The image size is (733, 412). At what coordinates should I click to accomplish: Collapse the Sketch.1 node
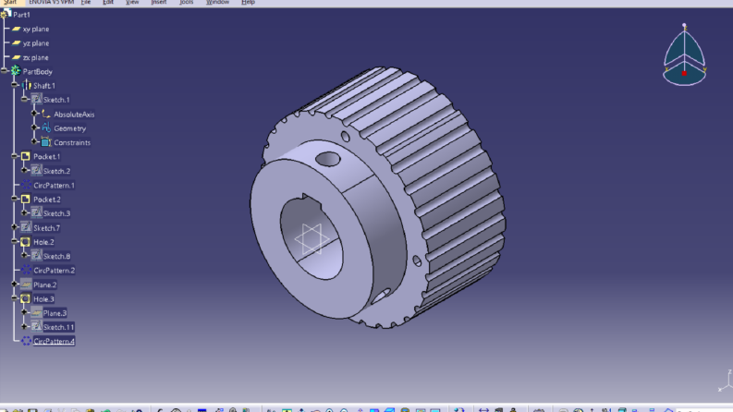pos(25,99)
